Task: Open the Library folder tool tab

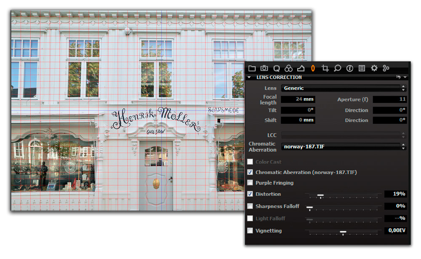Action: [x=252, y=68]
